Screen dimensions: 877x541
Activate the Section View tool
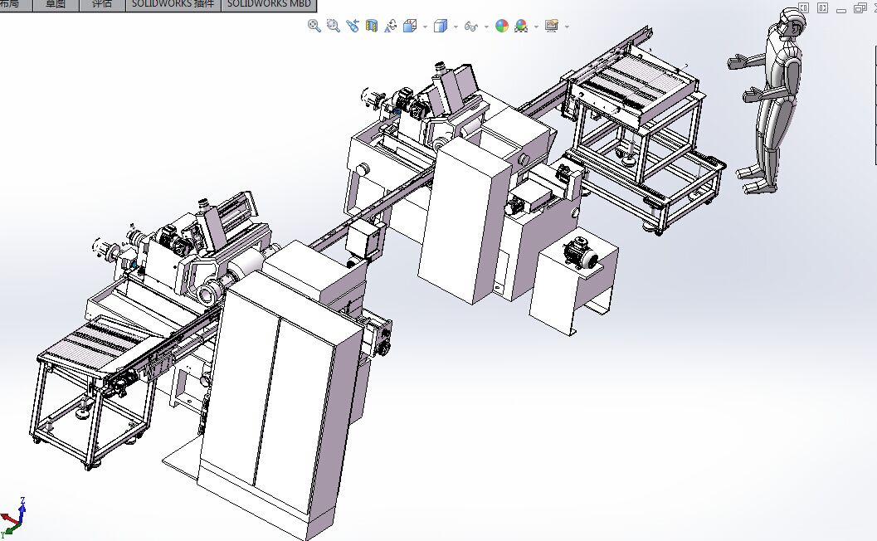pos(372,26)
